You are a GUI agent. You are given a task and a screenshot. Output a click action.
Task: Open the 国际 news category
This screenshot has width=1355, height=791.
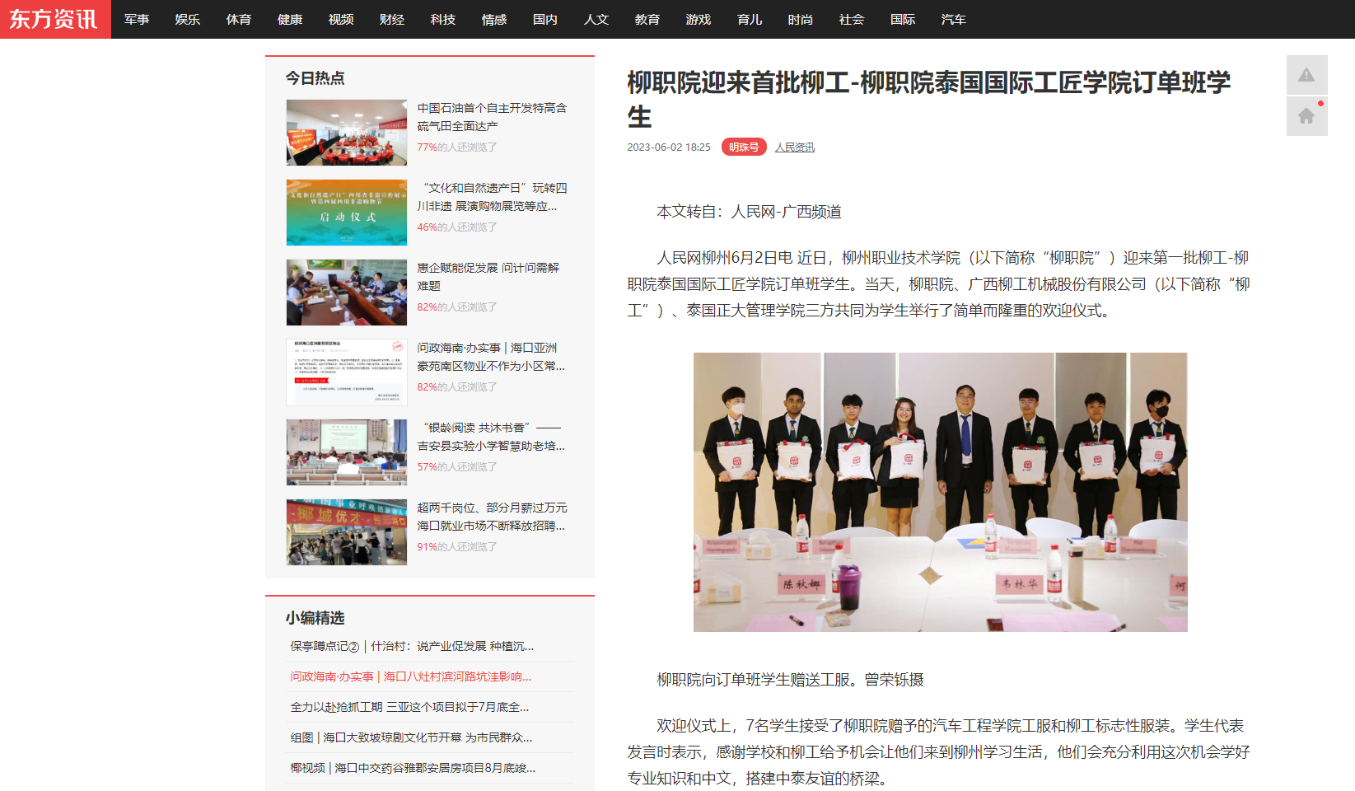click(x=903, y=20)
